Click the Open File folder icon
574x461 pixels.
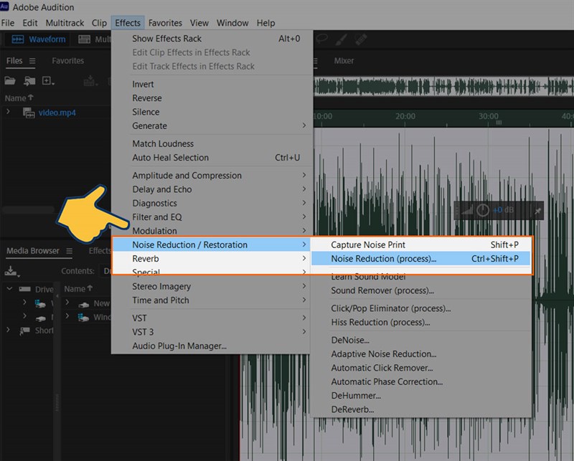click(x=10, y=80)
